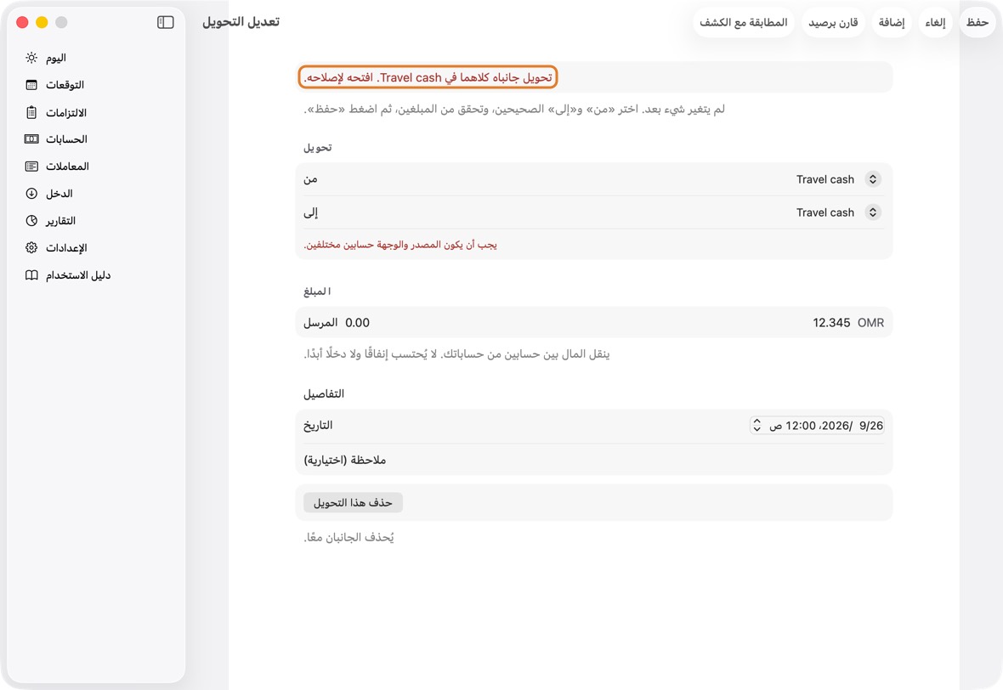The image size is (1003, 690).
Task: Click the note starting ينقل المال بين حسابين
Action: (x=456, y=354)
